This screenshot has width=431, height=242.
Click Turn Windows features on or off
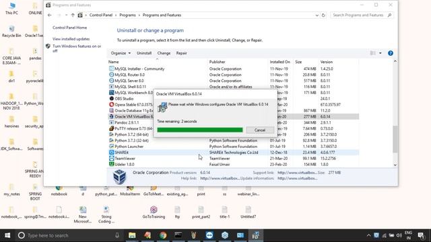click(77, 48)
